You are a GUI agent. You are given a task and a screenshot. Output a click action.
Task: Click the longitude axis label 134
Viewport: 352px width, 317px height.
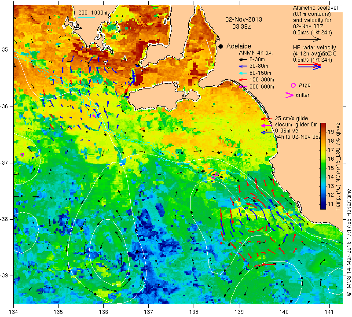pyautogui.click(x=14, y=312)
